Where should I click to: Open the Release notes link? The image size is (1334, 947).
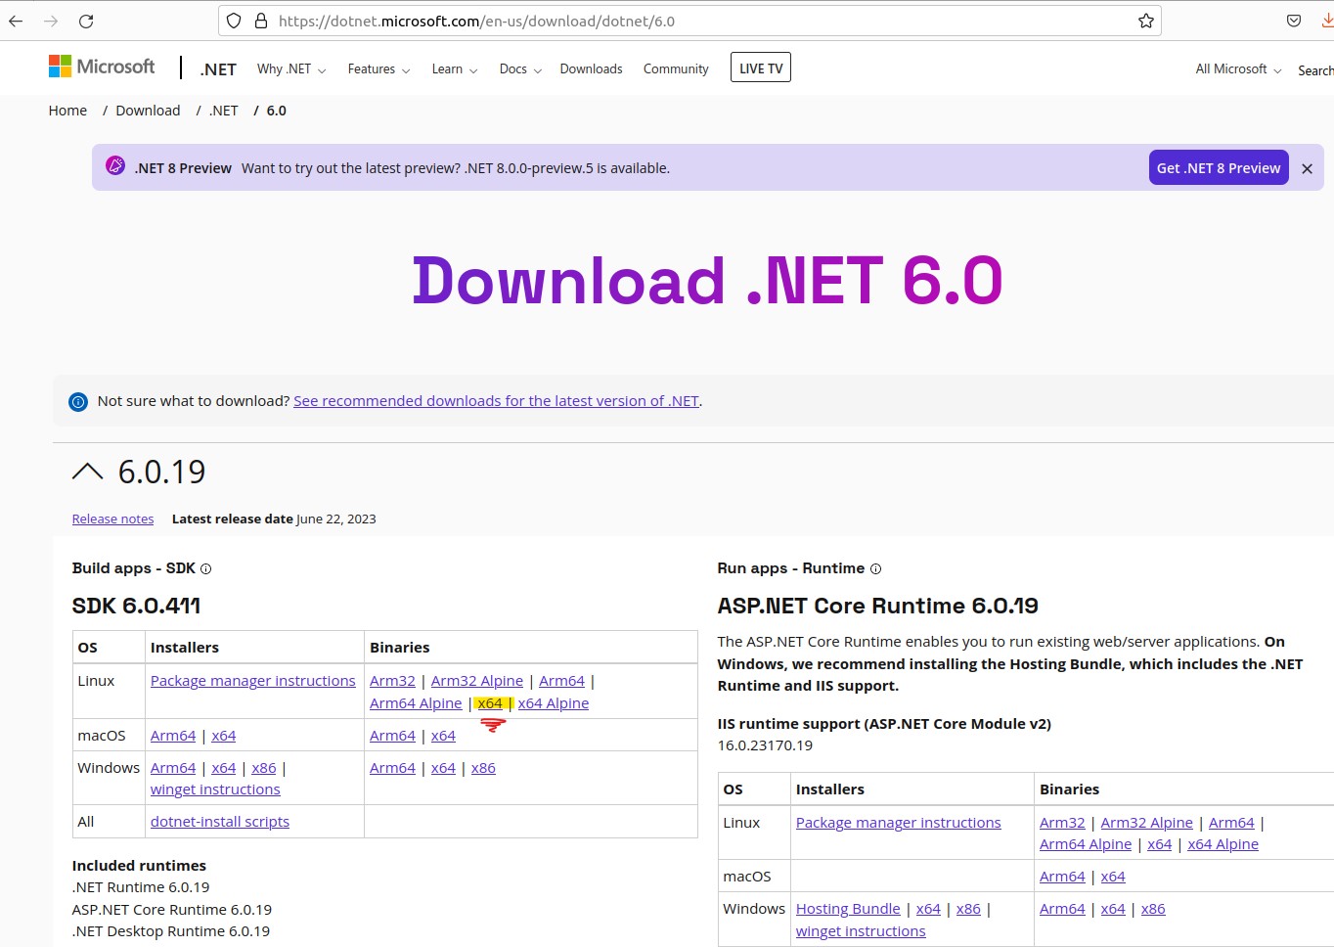(112, 519)
